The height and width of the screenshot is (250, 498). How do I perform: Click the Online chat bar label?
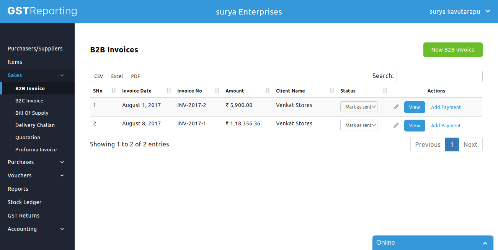click(385, 243)
